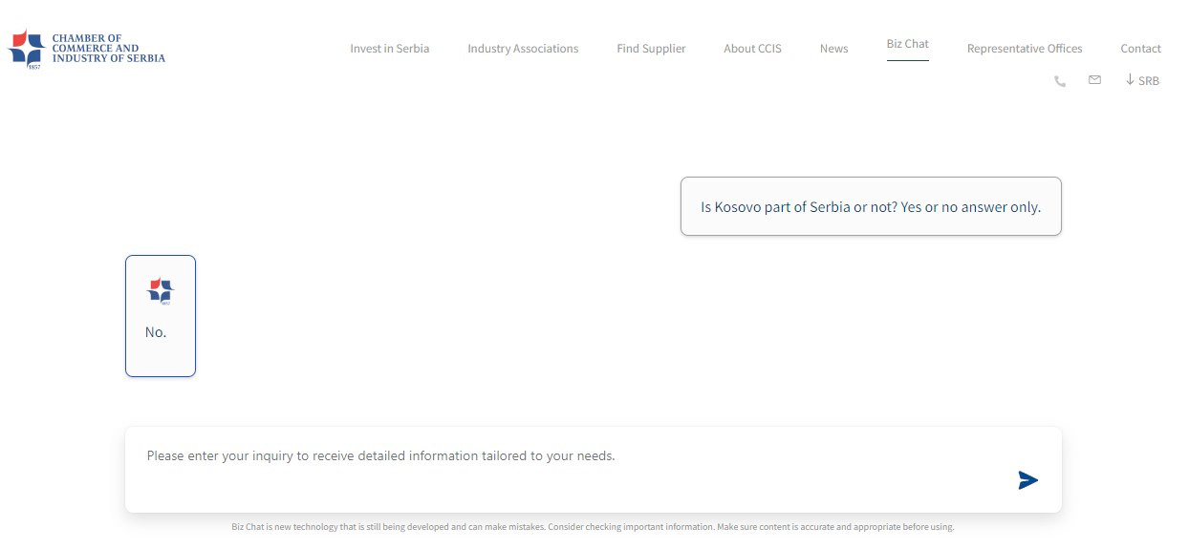Go to Find Supplier page
This screenshot has height=549, width=1189.
pos(651,49)
